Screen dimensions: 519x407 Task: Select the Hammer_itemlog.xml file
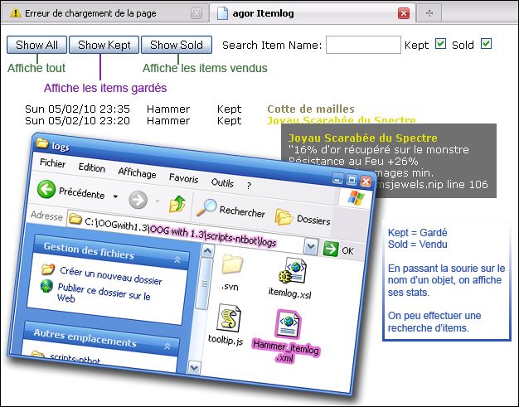286,337
